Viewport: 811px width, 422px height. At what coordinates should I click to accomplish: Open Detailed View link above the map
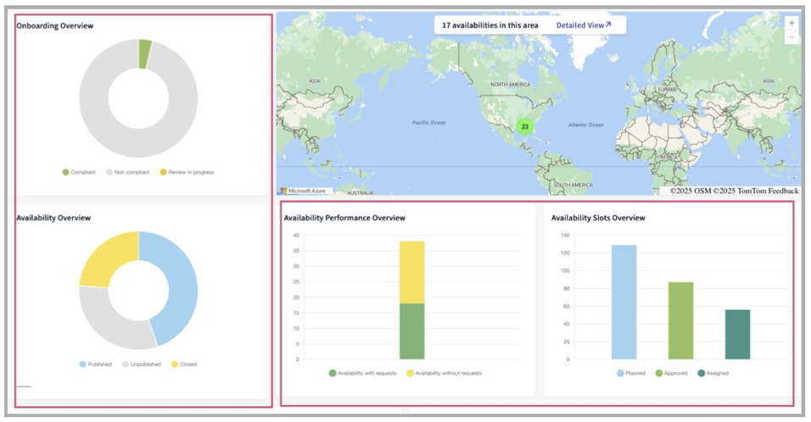583,25
